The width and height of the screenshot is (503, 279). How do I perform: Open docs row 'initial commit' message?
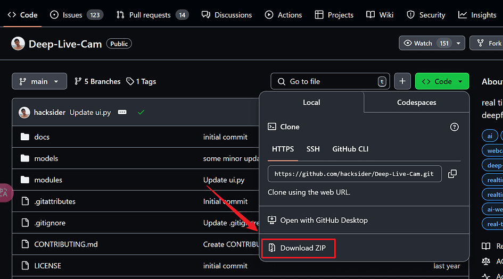point(225,137)
